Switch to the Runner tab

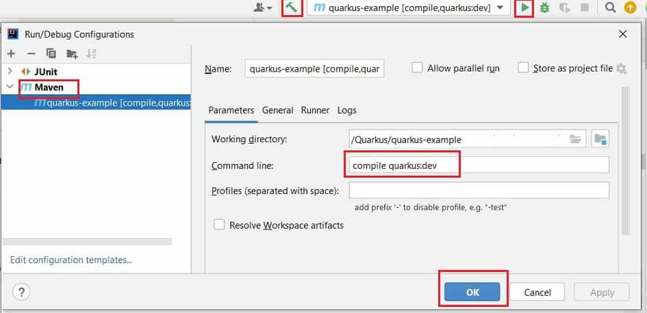[x=315, y=111]
